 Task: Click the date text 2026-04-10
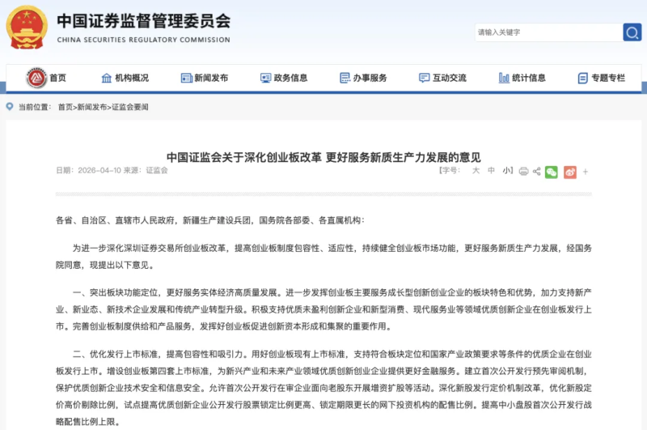click(99, 170)
